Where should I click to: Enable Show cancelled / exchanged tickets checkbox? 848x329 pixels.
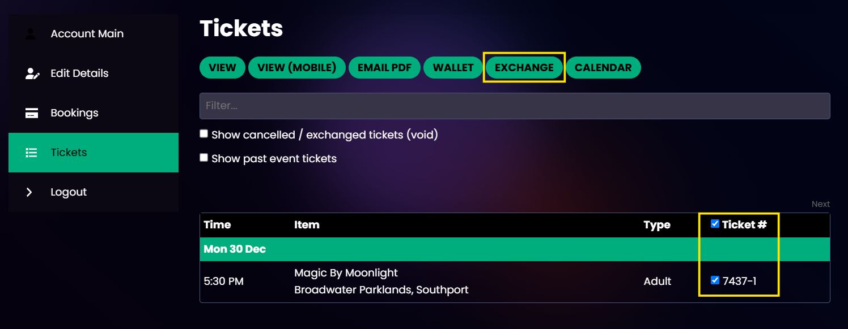point(204,134)
